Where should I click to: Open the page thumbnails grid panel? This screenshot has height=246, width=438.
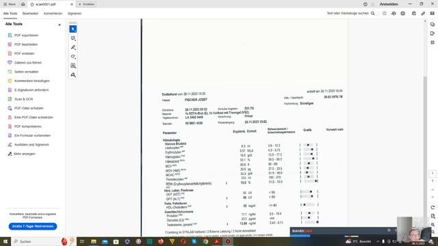coord(433,42)
